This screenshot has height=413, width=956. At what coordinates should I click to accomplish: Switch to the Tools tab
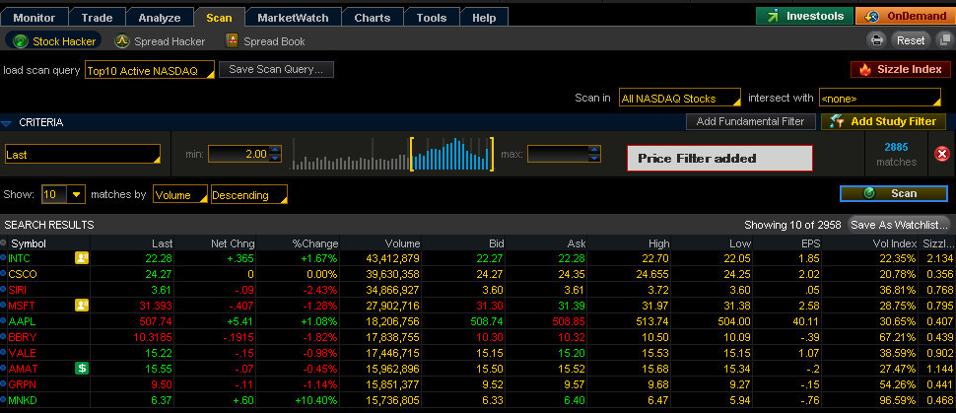click(432, 18)
